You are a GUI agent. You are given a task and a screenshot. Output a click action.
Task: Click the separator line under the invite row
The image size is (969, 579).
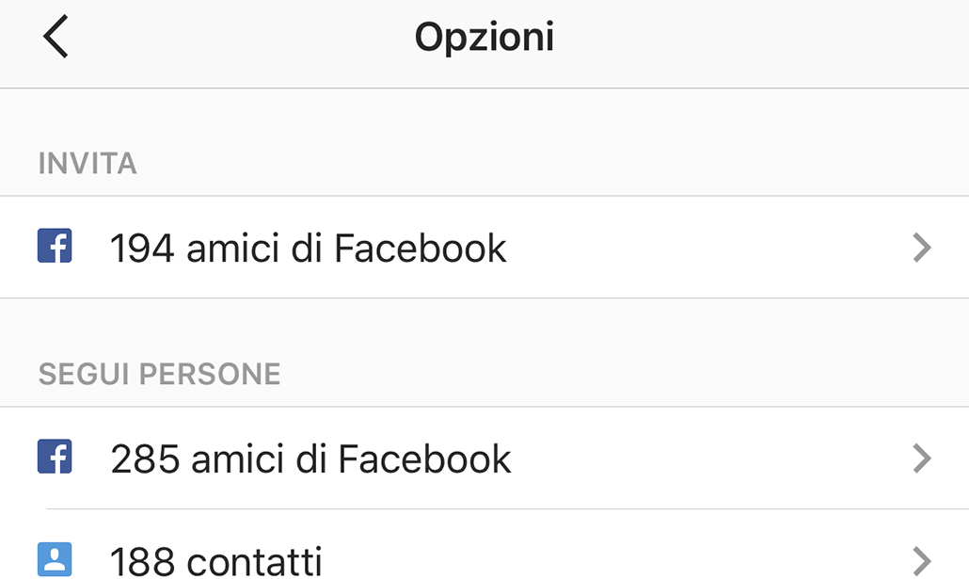tap(484, 299)
